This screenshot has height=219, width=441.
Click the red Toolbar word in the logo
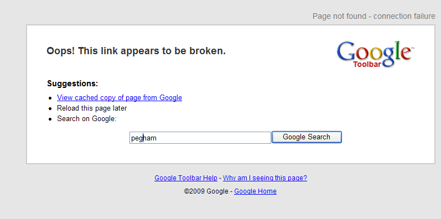click(x=367, y=65)
